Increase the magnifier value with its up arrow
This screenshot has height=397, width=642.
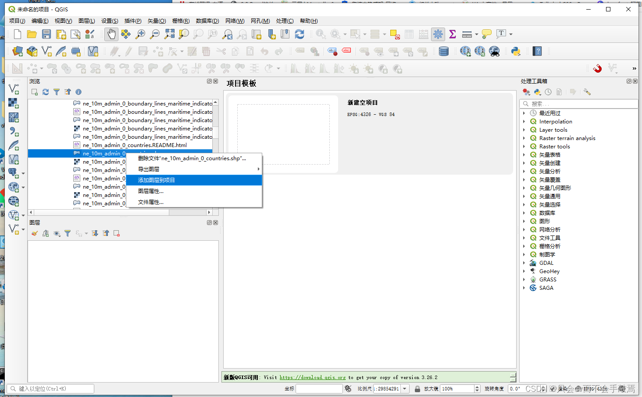pyautogui.click(x=477, y=387)
